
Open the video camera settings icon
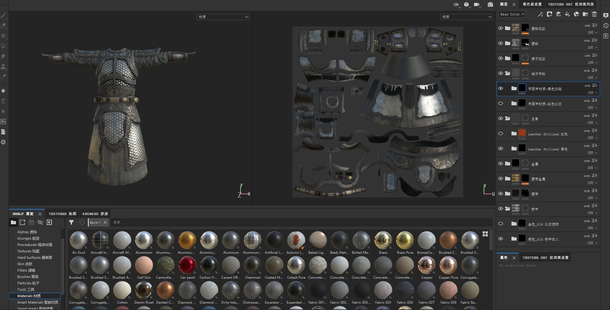click(x=477, y=4)
